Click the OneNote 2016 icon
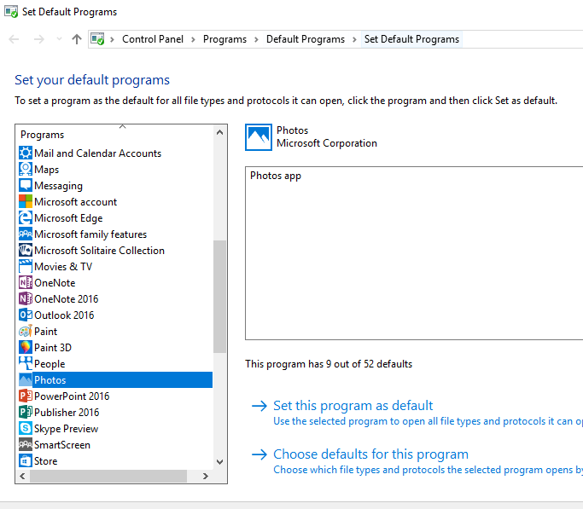 click(x=26, y=299)
